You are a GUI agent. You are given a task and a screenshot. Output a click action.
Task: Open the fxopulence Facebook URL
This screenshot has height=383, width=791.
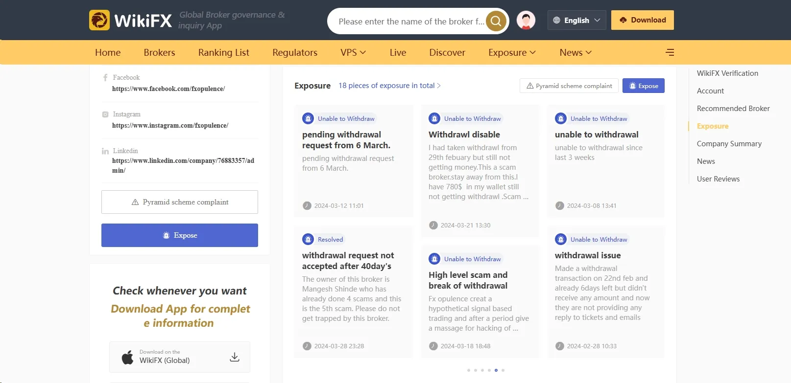click(168, 89)
